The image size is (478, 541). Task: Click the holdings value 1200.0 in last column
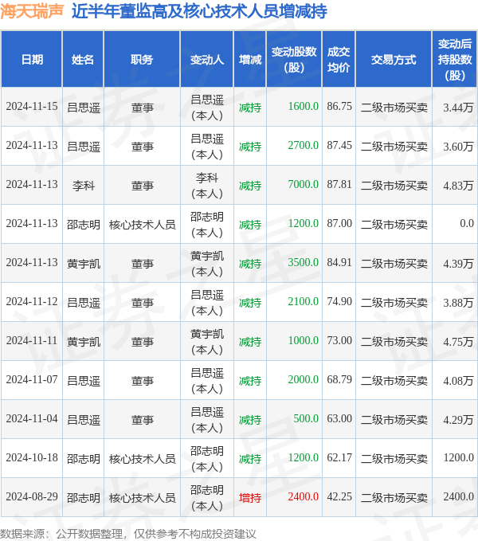pyautogui.click(x=458, y=457)
